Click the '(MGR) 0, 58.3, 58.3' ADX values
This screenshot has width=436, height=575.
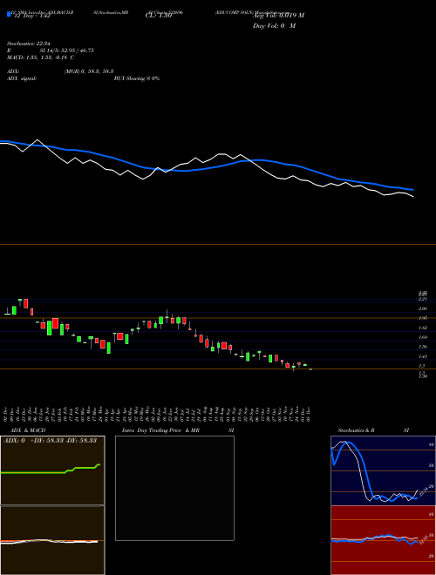click(x=89, y=72)
